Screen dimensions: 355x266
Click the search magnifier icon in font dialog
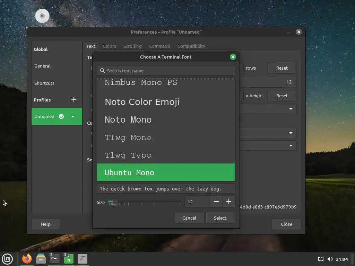(x=103, y=71)
